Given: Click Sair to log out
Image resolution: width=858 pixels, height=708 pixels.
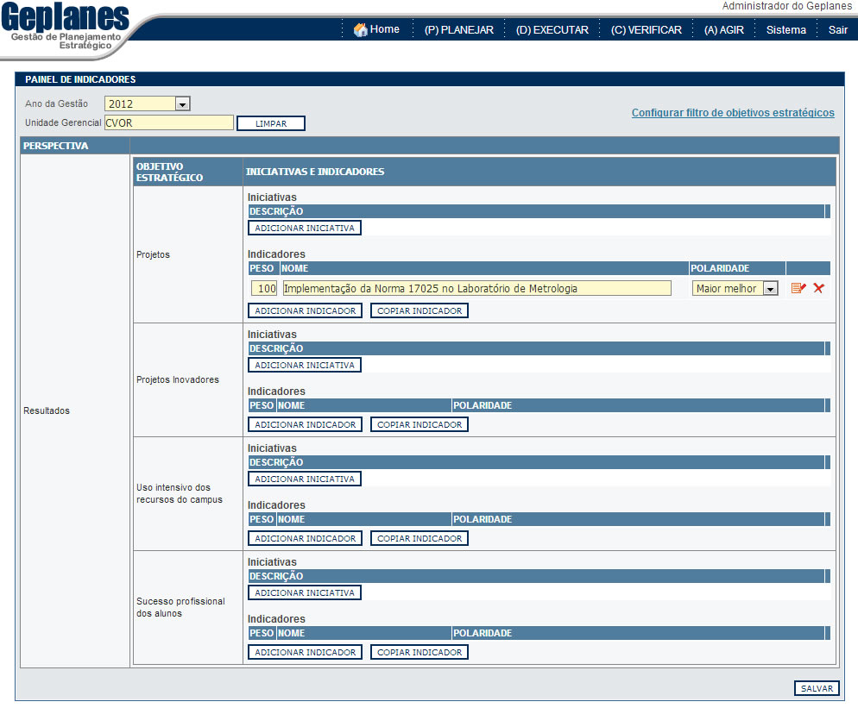Looking at the screenshot, I should tap(837, 30).
